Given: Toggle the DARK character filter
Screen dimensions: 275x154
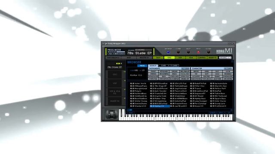Looking at the screenshot, I should (x=207, y=71).
